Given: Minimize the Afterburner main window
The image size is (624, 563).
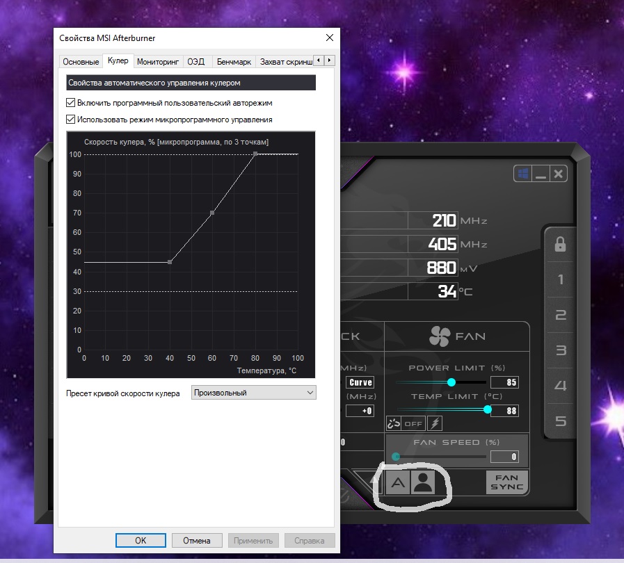Looking at the screenshot, I should [541, 174].
